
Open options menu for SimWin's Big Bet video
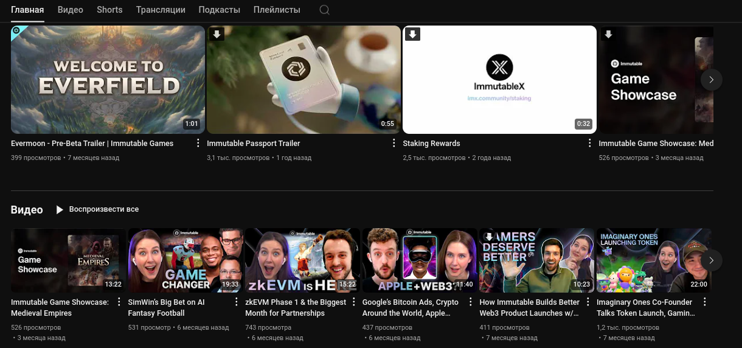[236, 302]
